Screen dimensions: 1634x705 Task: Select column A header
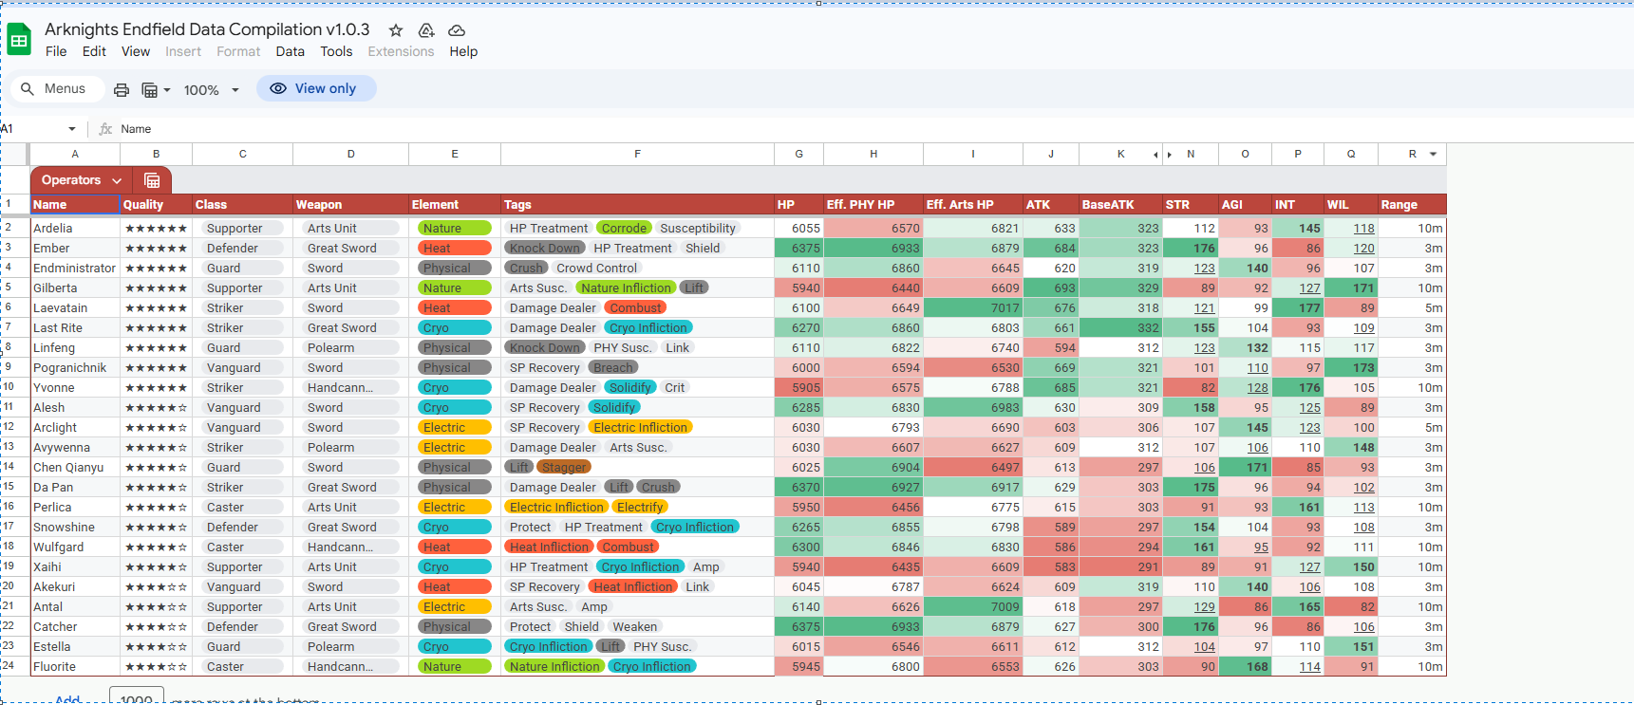pos(75,154)
